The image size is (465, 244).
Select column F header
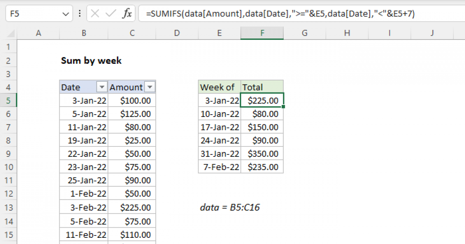(262, 33)
